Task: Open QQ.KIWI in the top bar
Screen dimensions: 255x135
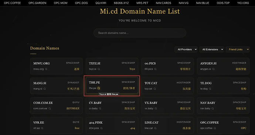Action: 101,3
